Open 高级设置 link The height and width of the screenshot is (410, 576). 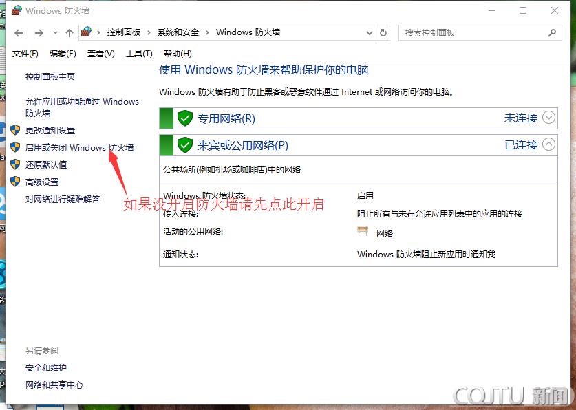(42, 182)
